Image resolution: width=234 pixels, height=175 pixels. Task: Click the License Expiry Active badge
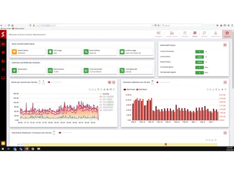tap(199, 57)
